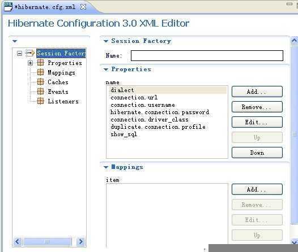Select Session Factory in the tree

tap(61, 53)
